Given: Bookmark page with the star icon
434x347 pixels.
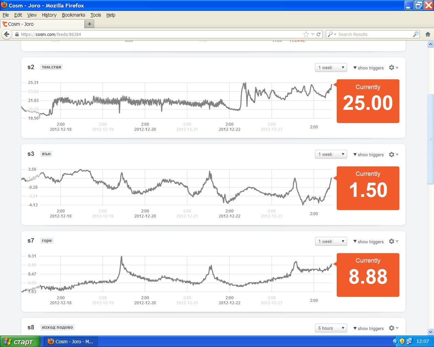Looking at the screenshot, I should click(x=306, y=34).
